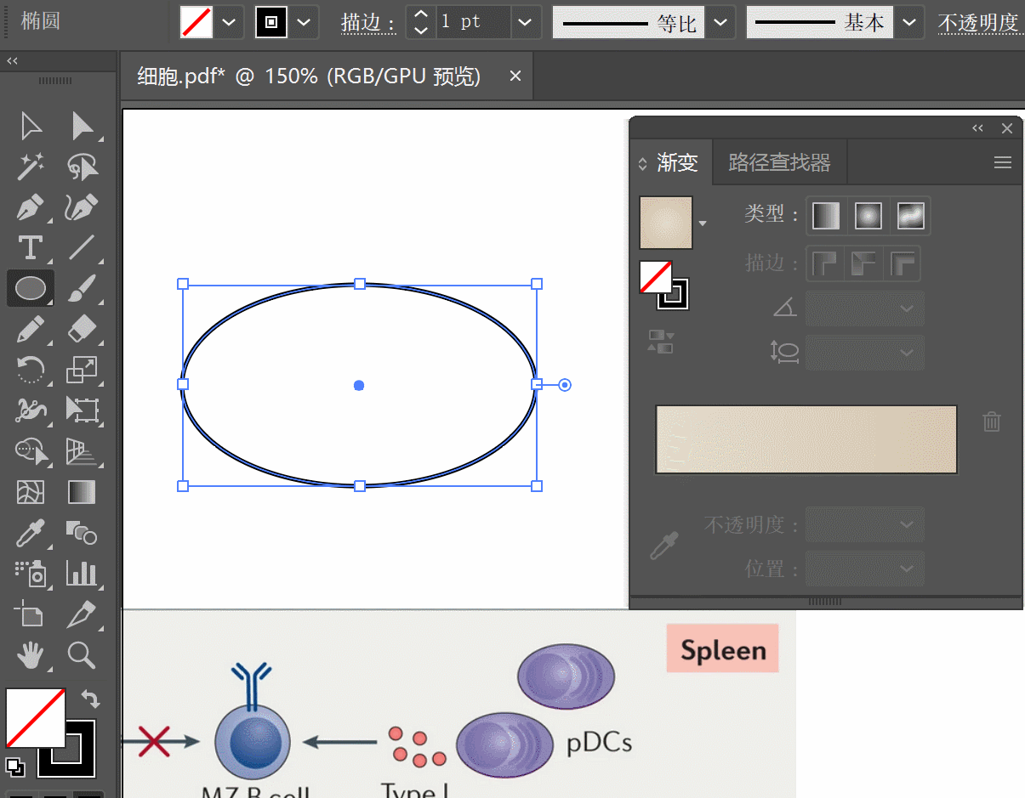Select the Eraser tool
The height and width of the screenshot is (798, 1025).
tap(83, 329)
